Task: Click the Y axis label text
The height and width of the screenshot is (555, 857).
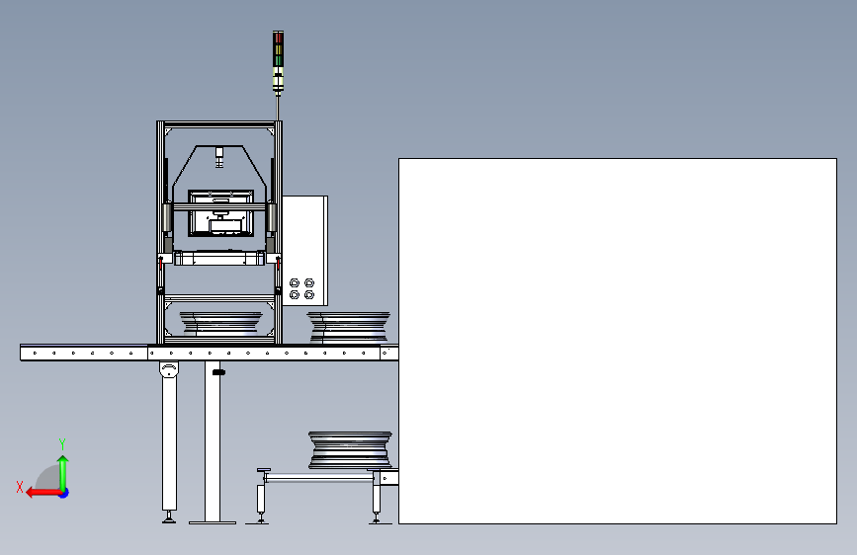Action: (62, 443)
